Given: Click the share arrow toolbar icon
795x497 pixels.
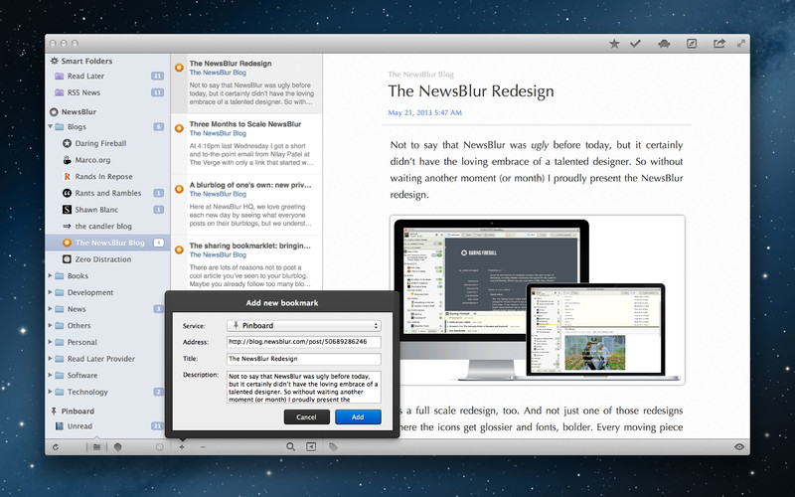Looking at the screenshot, I should click(x=718, y=44).
